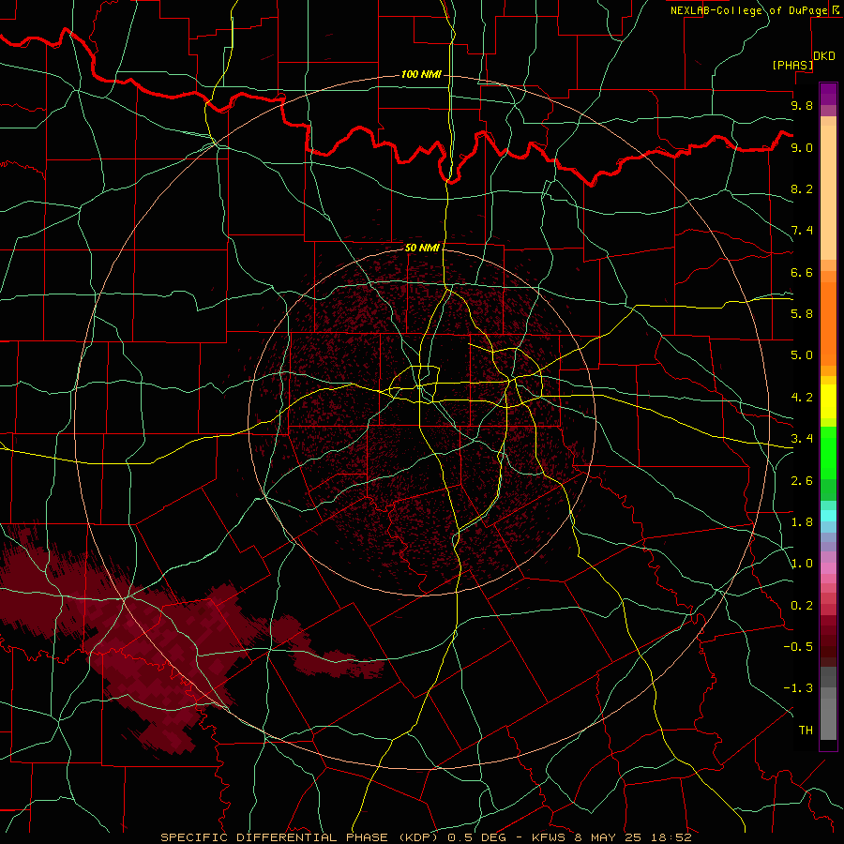Click the DKD label above the legend
This screenshot has height=844, width=844.
(x=824, y=56)
